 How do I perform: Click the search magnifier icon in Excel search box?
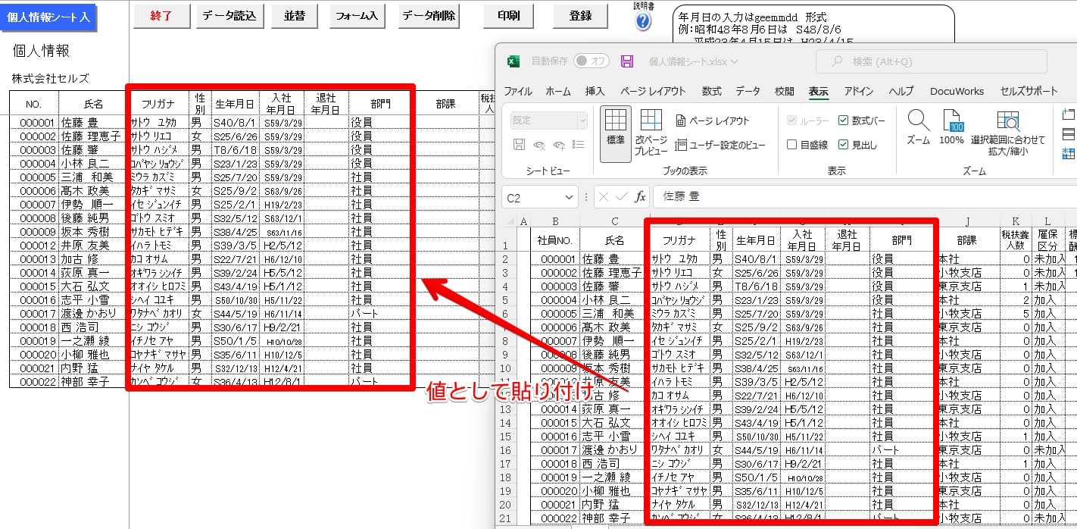click(x=837, y=61)
